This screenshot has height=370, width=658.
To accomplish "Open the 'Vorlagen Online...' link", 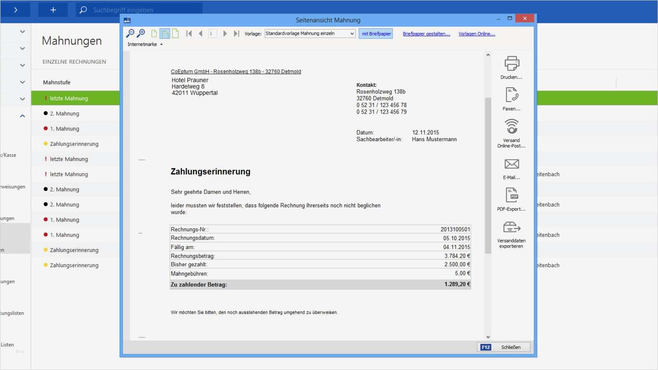I will pyautogui.click(x=477, y=34).
